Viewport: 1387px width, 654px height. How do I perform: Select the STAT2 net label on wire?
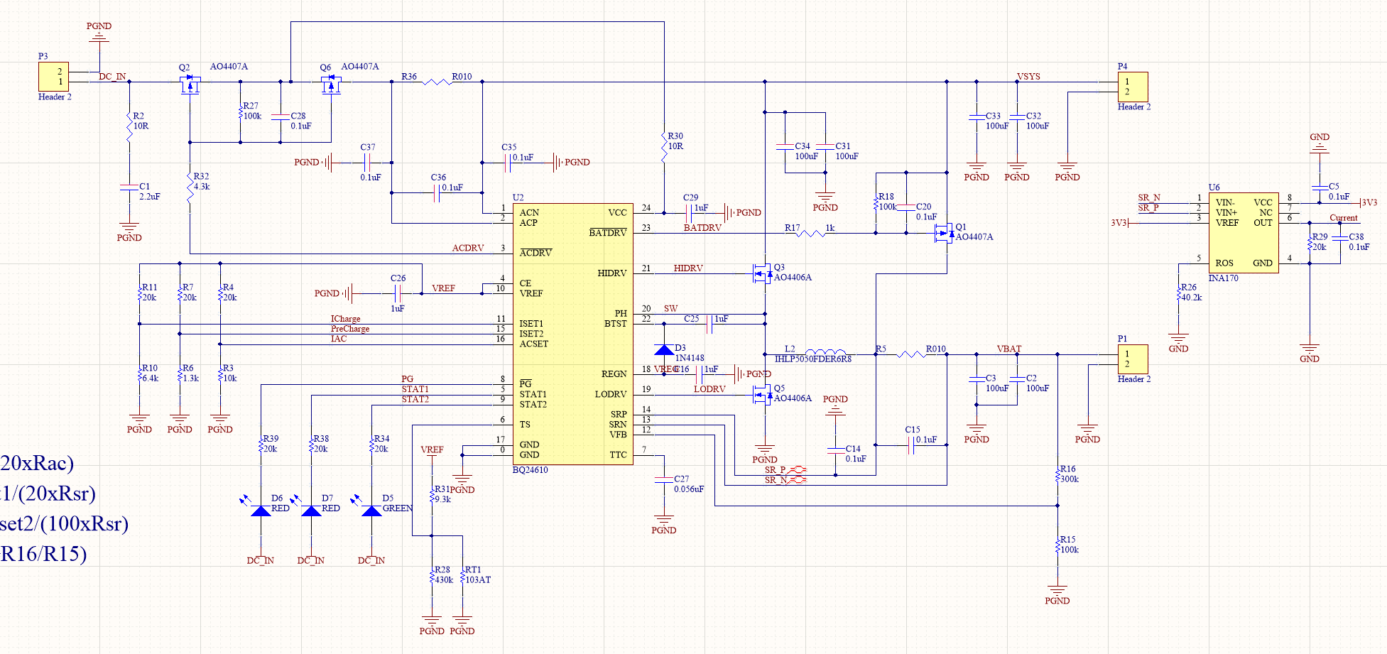coord(415,399)
